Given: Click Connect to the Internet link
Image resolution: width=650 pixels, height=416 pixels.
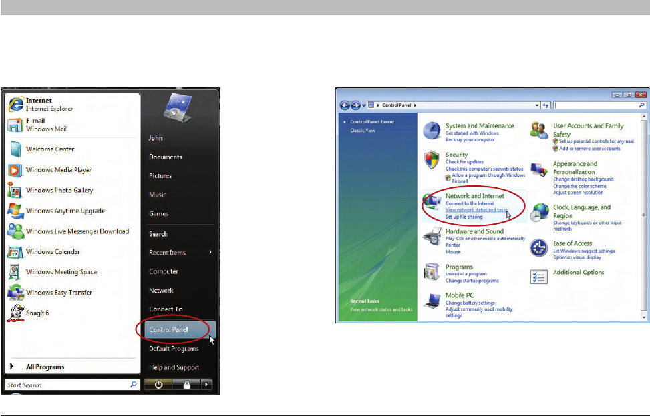Looking at the screenshot, I should (470, 203).
